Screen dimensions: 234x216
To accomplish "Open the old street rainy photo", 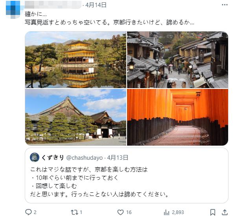I will [x=178, y=60].
